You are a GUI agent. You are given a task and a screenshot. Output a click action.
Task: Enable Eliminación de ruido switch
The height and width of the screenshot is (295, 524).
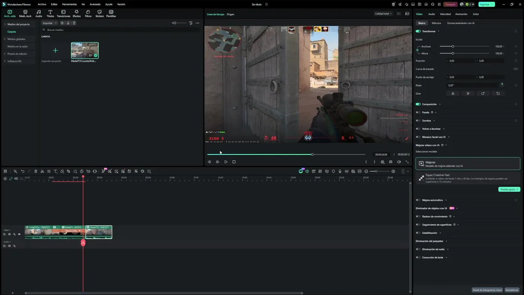pos(418,249)
